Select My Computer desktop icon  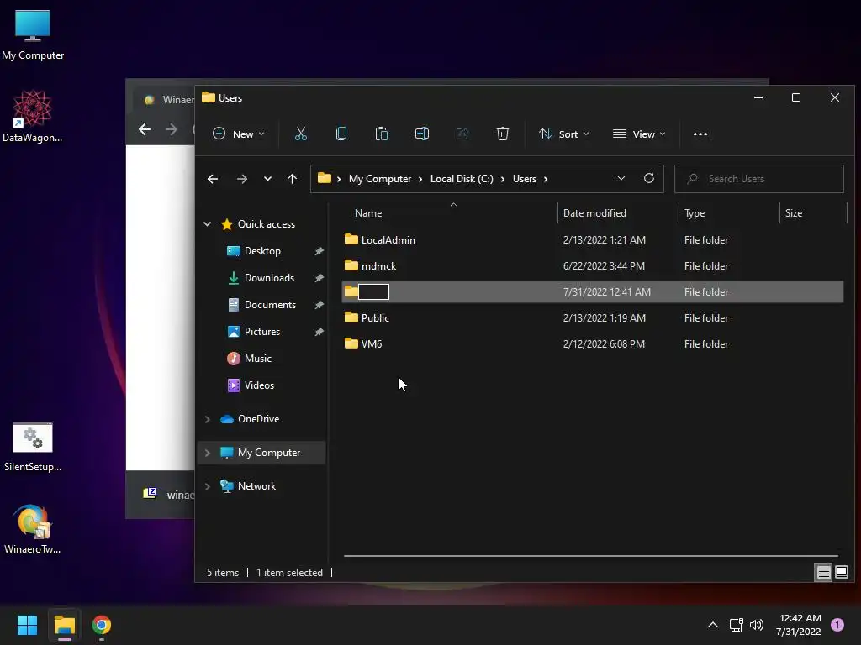(x=33, y=35)
